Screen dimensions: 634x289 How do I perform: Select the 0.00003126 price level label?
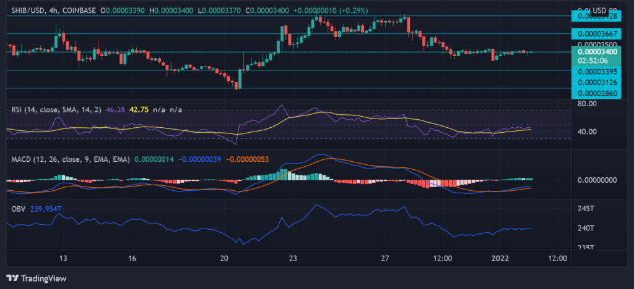tap(595, 82)
